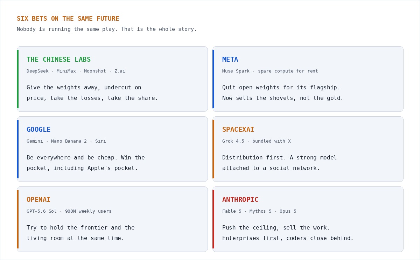Click the 'Six Bets on the Same Future' title
This screenshot has height=260, width=420.
[68, 19]
